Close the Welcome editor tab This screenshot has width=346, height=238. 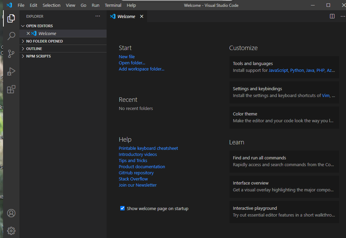[142, 16]
